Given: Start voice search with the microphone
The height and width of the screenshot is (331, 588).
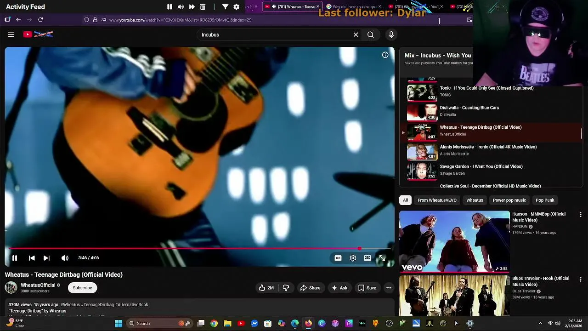Looking at the screenshot, I should tap(391, 34).
